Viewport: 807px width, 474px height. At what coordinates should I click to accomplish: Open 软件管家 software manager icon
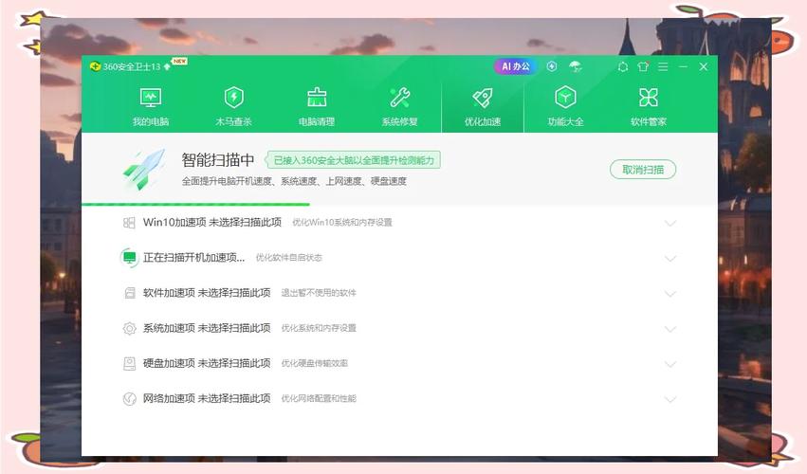pos(649,106)
